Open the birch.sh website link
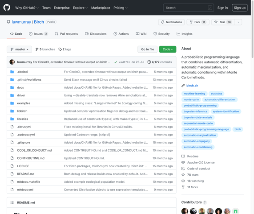The image size is (254, 214). click(x=192, y=86)
